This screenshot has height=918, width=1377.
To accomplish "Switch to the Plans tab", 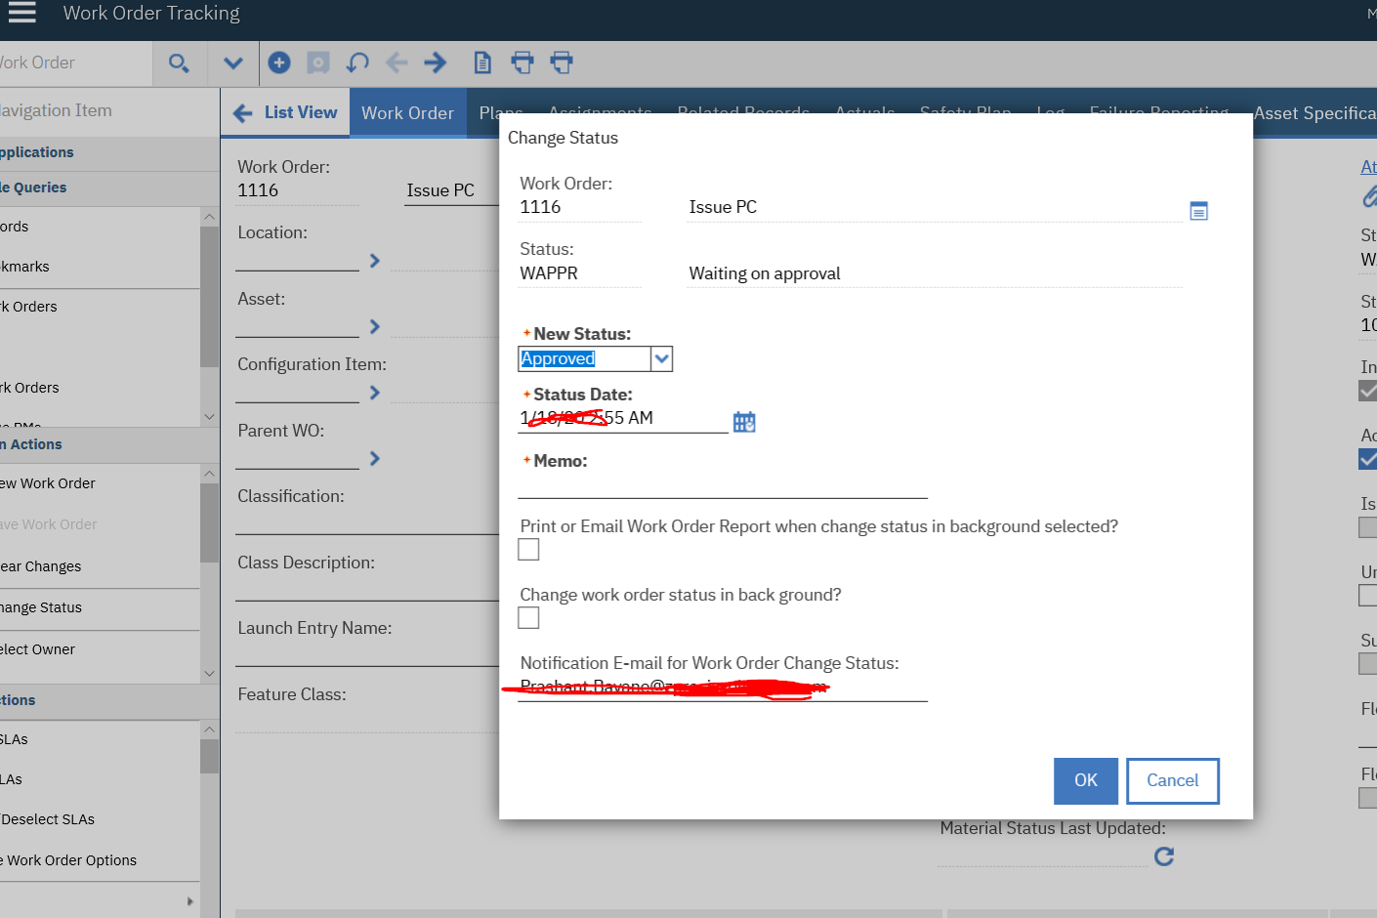I will coord(501,112).
